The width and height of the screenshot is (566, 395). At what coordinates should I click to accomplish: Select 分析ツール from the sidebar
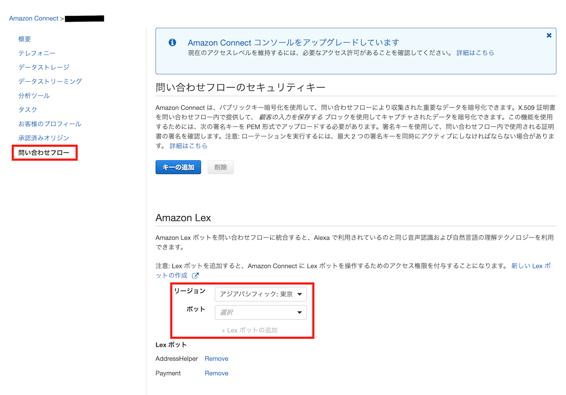click(x=35, y=95)
